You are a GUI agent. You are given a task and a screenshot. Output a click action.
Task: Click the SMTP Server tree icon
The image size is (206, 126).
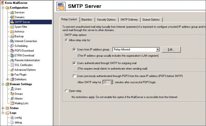tap(12, 22)
